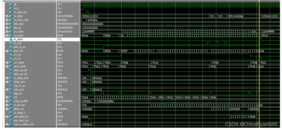
Task: Click value 8'h38 in the value column
Action: pyautogui.click(x=60, y=51)
